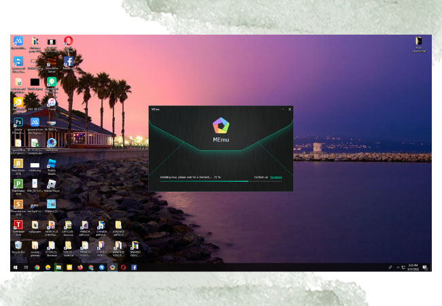Viewport: 442px width, 306px height.
Task: Select the Adobe Photoshop desktop icon
Action: tap(18, 122)
